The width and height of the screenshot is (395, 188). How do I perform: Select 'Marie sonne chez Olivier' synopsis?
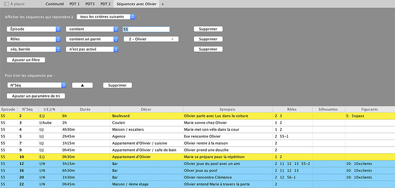pyautogui.click(x=206, y=123)
